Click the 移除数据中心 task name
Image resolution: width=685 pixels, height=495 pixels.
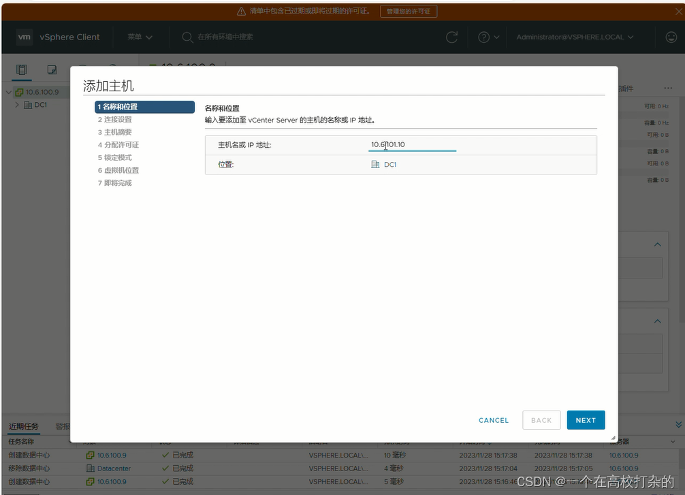(x=29, y=468)
